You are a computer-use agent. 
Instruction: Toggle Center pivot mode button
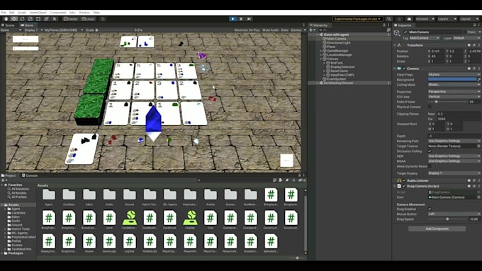(x=71, y=18)
